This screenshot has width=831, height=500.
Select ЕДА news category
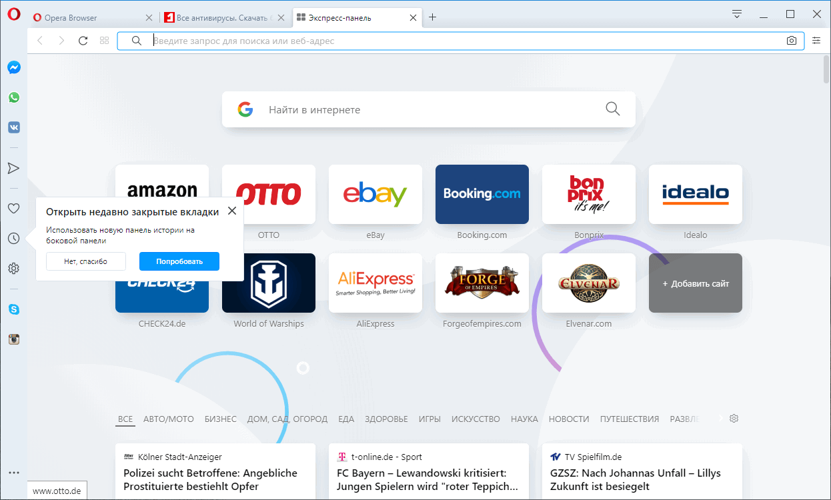[x=346, y=419]
